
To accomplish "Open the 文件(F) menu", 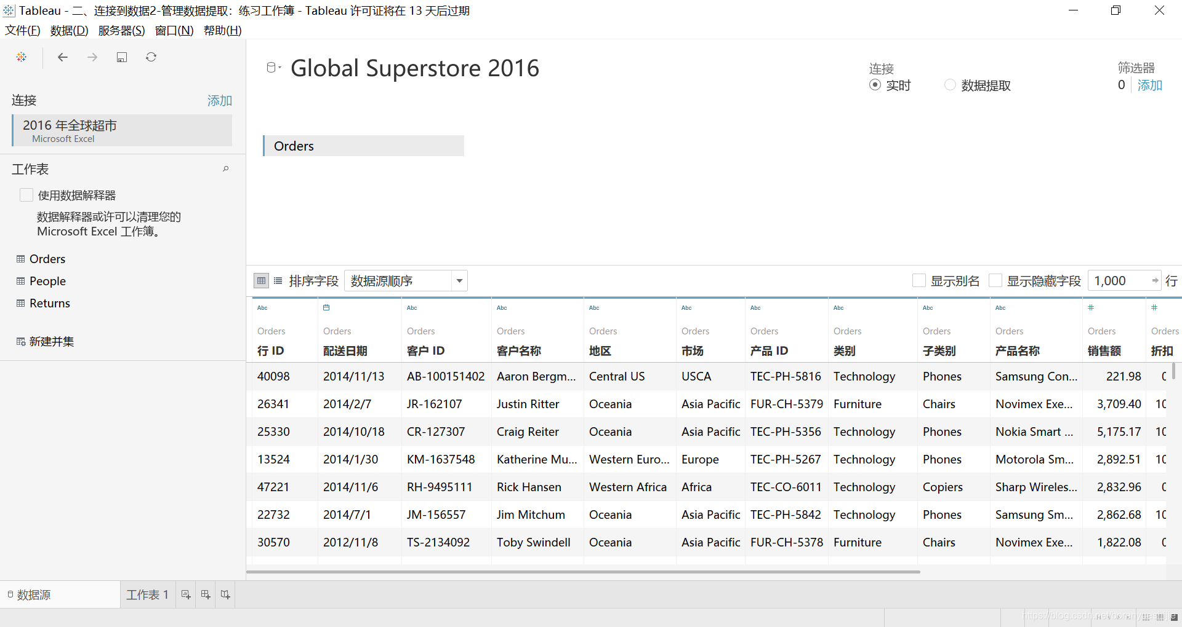I will tap(23, 30).
